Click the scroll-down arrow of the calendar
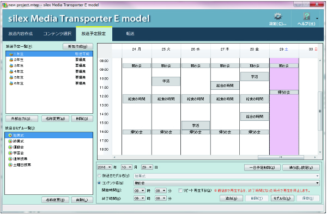This screenshot has width=327, height=215. click(x=320, y=152)
